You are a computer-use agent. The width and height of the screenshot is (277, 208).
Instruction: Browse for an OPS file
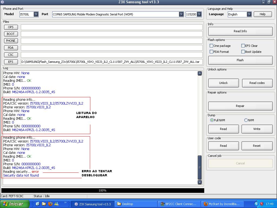(x=11, y=27)
